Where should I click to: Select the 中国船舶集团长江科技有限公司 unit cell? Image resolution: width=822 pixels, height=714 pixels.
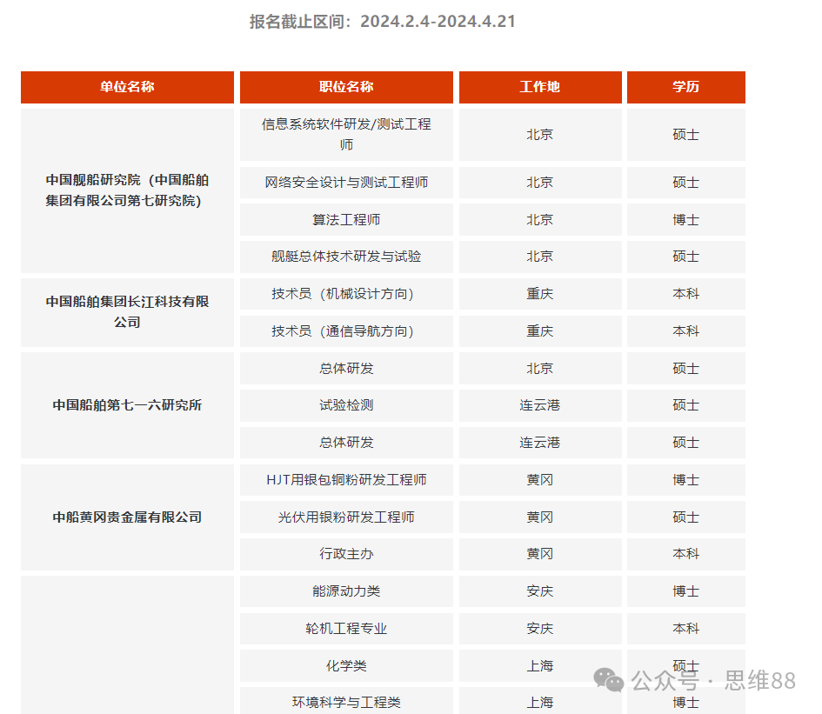[x=127, y=312]
